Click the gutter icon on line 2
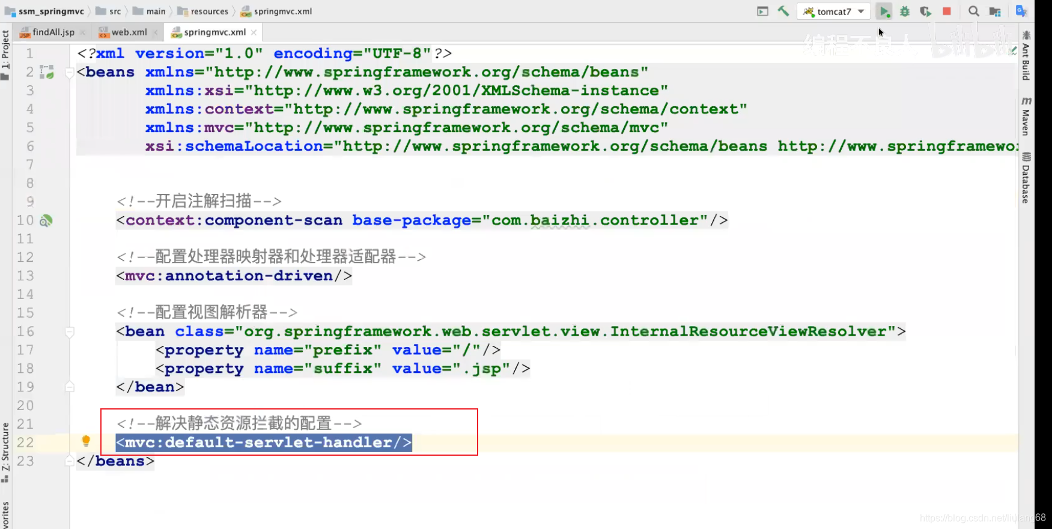Image resolution: width=1052 pixels, height=529 pixels. (x=47, y=73)
